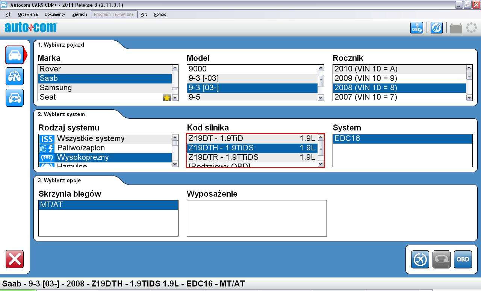
Task: Open the Ustawienia menu
Action: pyautogui.click(x=28, y=14)
